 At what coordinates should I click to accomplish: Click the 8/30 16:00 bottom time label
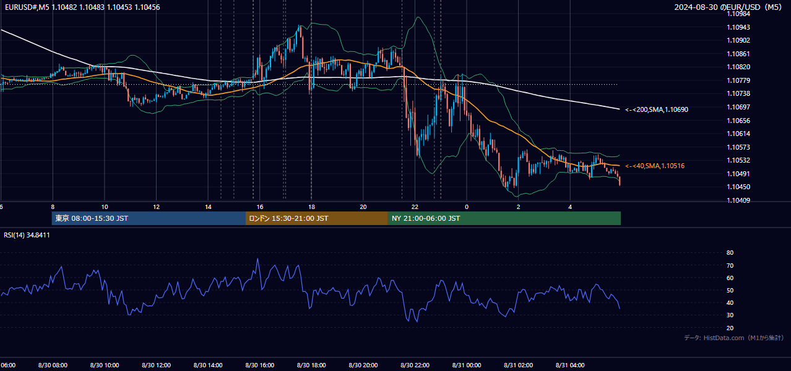point(260,365)
